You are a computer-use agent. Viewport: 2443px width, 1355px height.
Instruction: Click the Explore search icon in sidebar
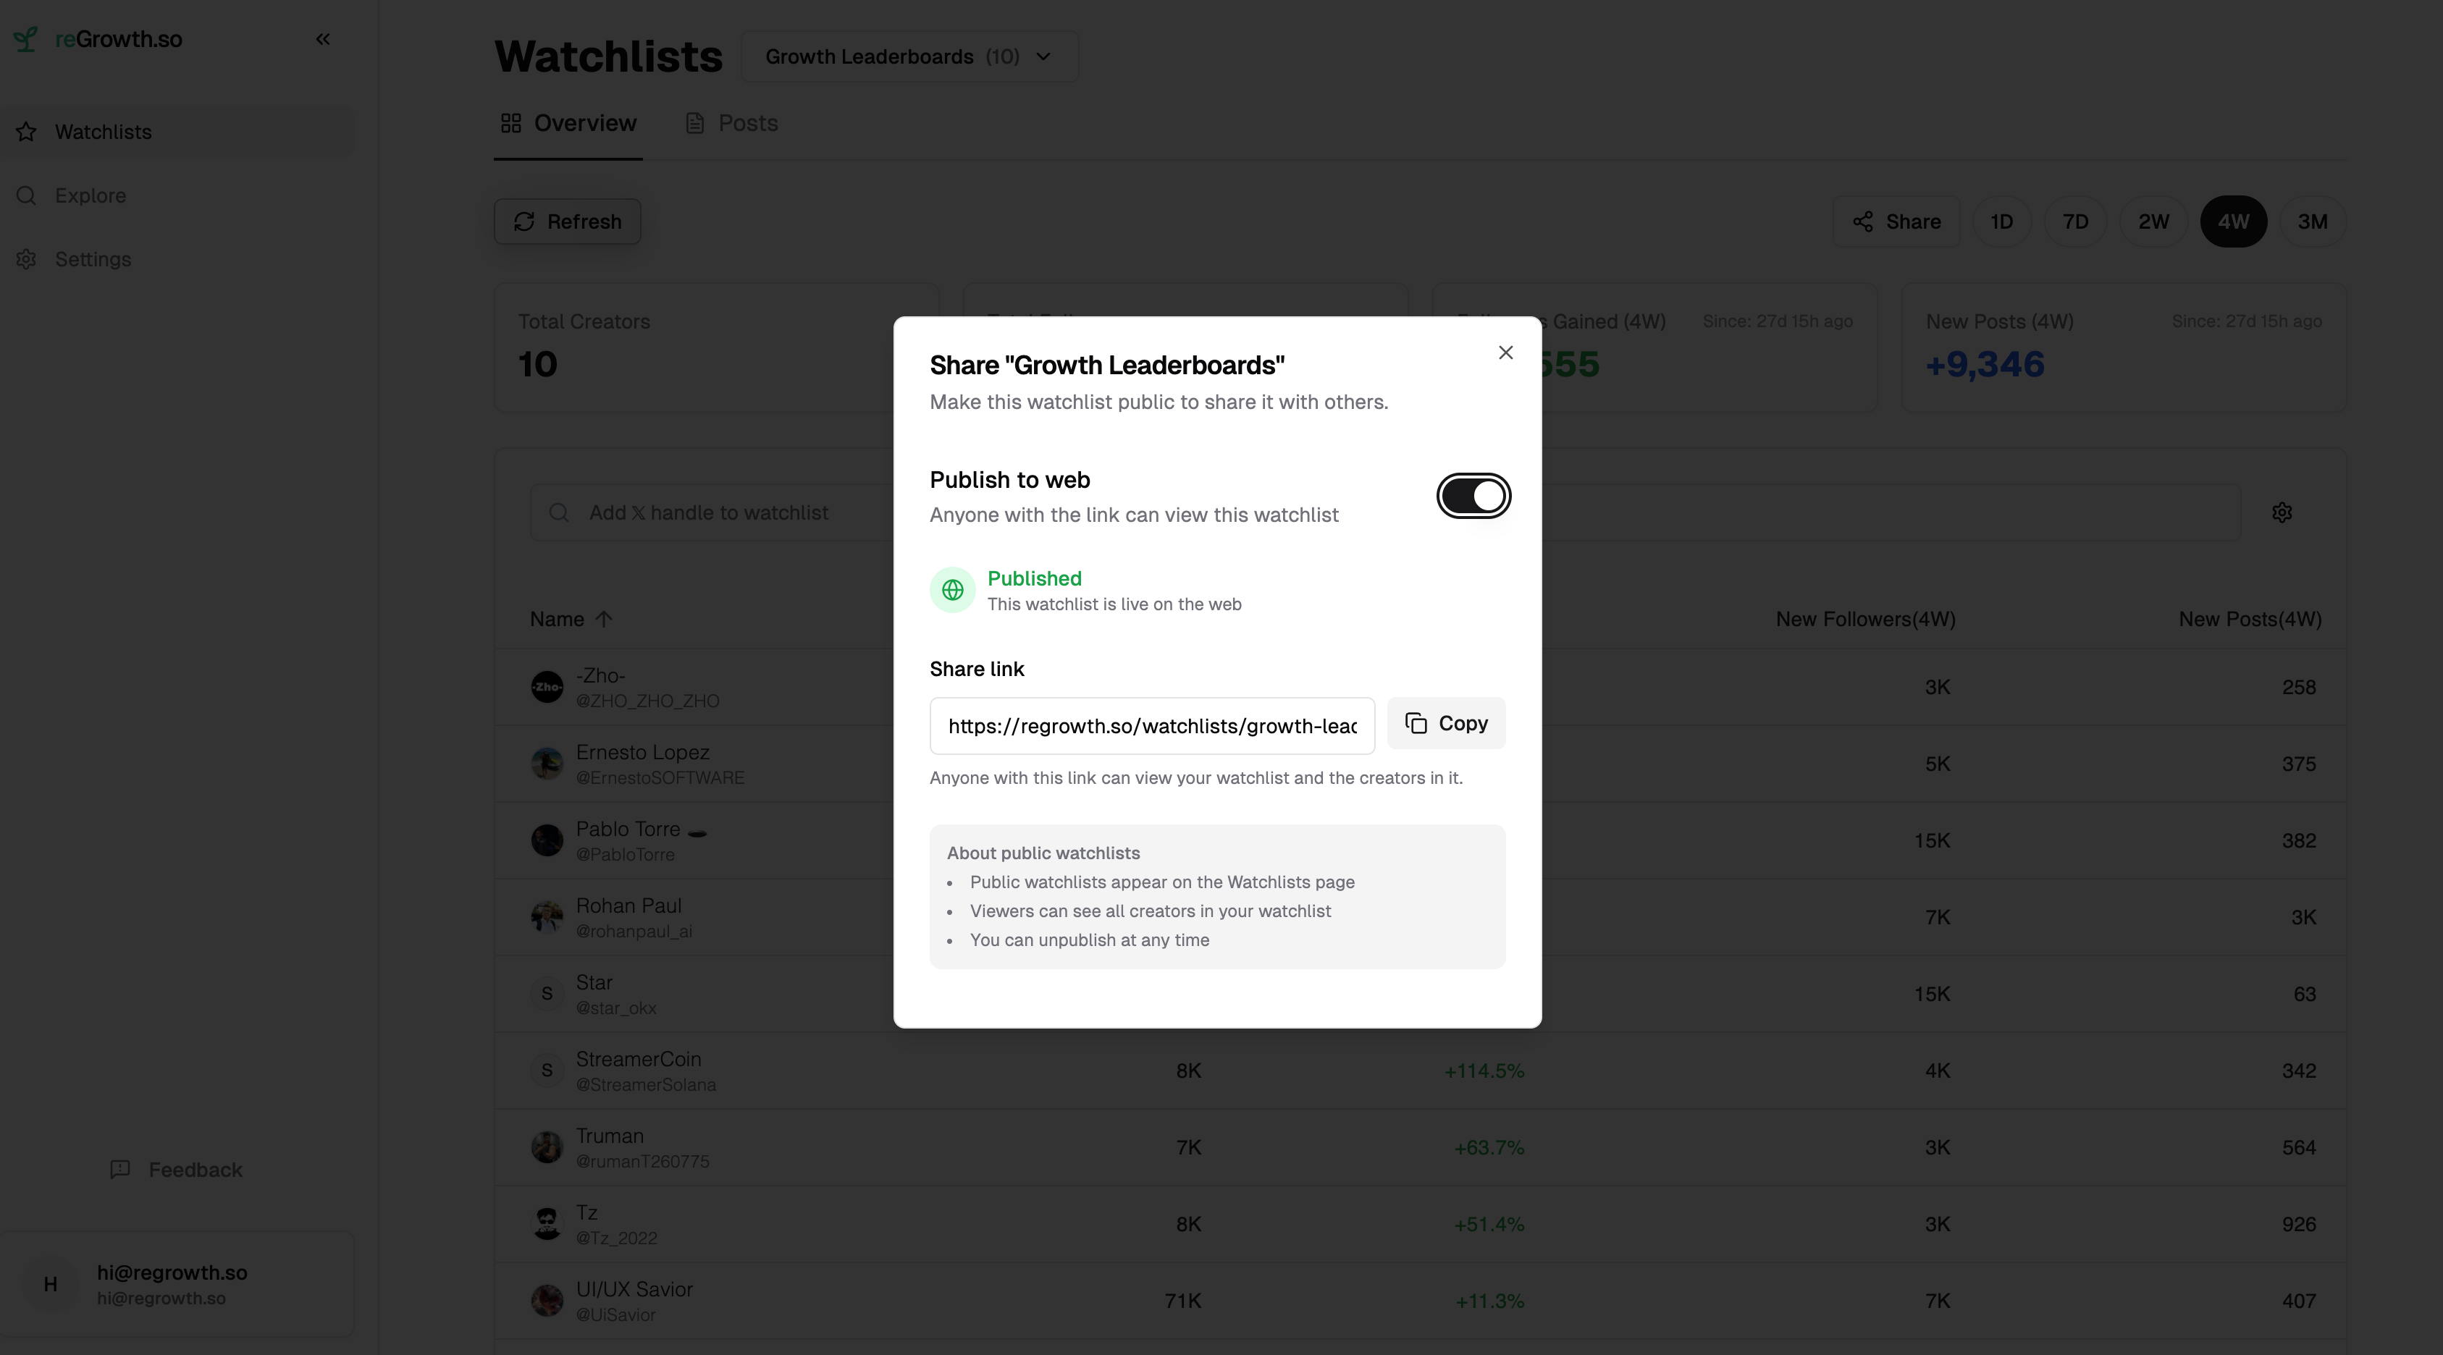click(x=27, y=195)
